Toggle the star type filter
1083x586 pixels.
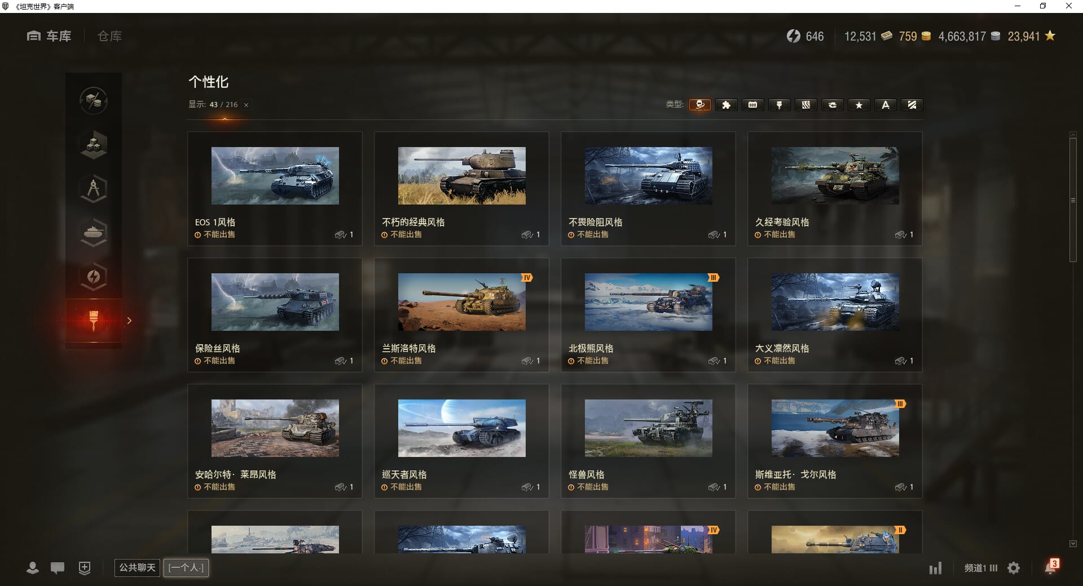tap(859, 105)
